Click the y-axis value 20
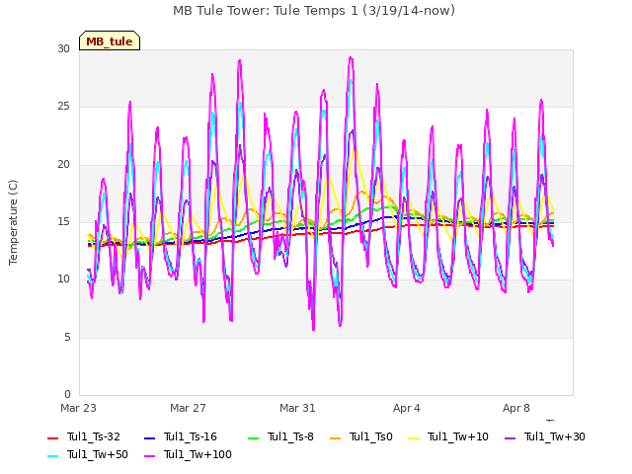 click(x=63, y=165)
